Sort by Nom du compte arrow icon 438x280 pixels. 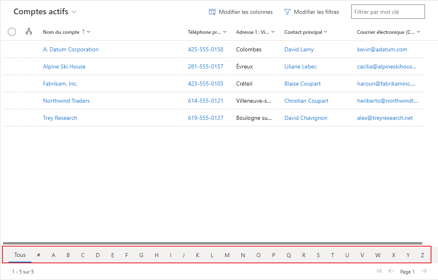coord(83,32)
